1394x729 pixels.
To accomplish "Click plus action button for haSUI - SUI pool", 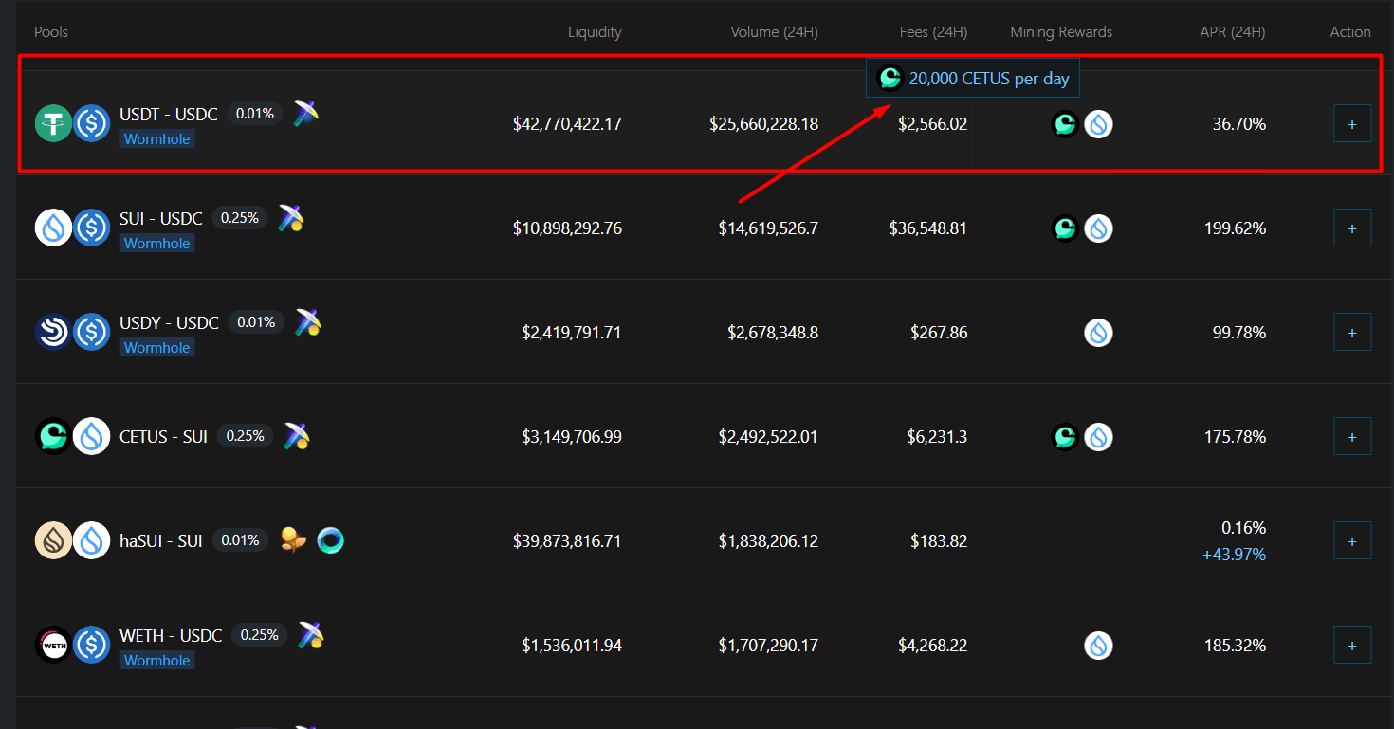I will coord(1352,540).
